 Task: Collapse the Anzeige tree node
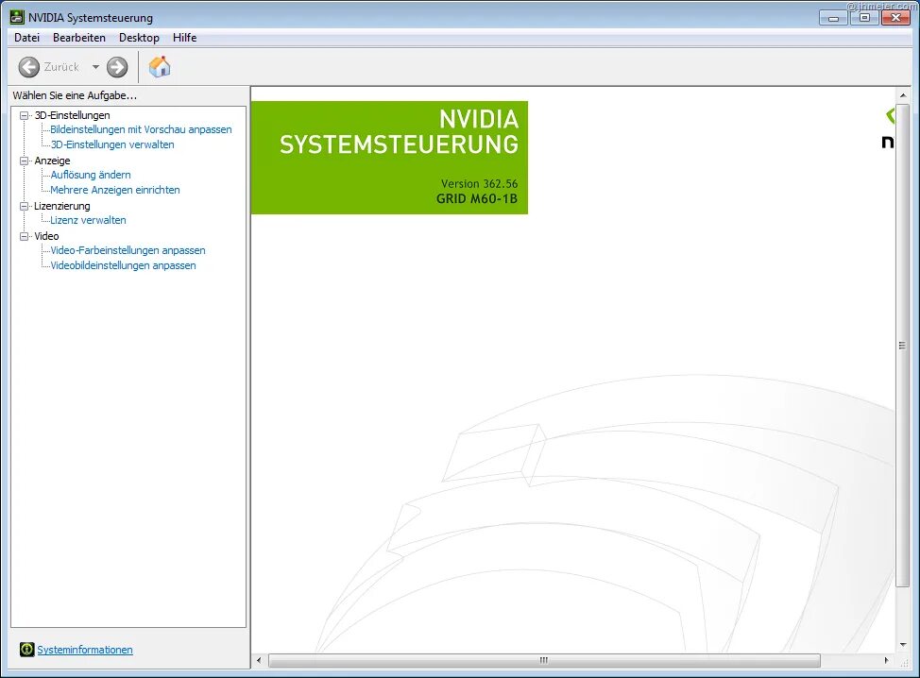[24, 161]
